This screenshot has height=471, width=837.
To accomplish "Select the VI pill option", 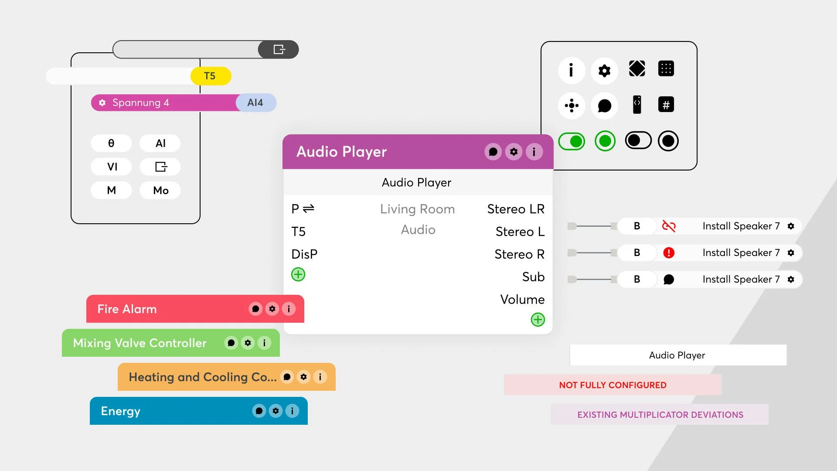I will coord(112,167).
